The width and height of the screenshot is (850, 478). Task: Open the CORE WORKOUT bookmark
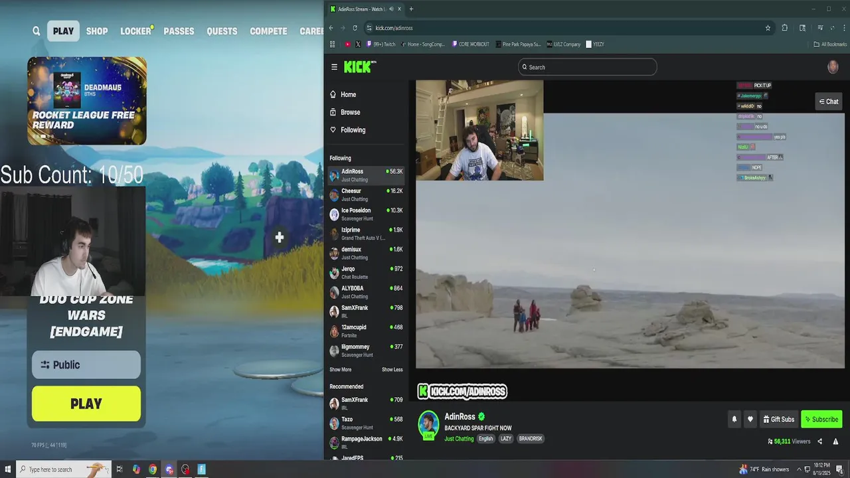tap(470, 44)
